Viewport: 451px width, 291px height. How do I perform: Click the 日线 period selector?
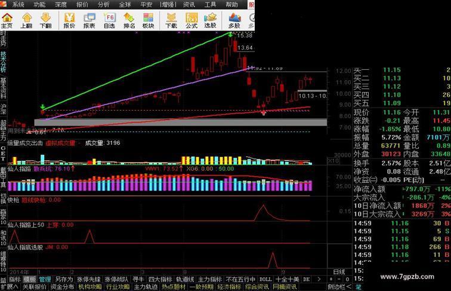(x=339, y=272)
